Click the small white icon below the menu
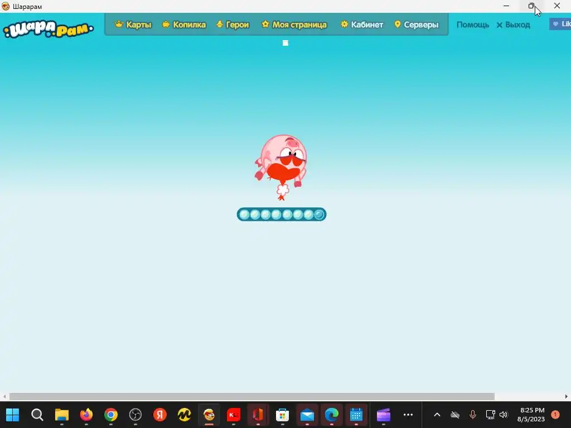Viewport: 571px width, 428px height. point(285,43)
